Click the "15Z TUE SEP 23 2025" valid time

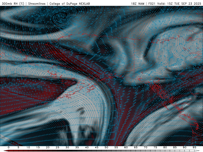click(184, 4)
